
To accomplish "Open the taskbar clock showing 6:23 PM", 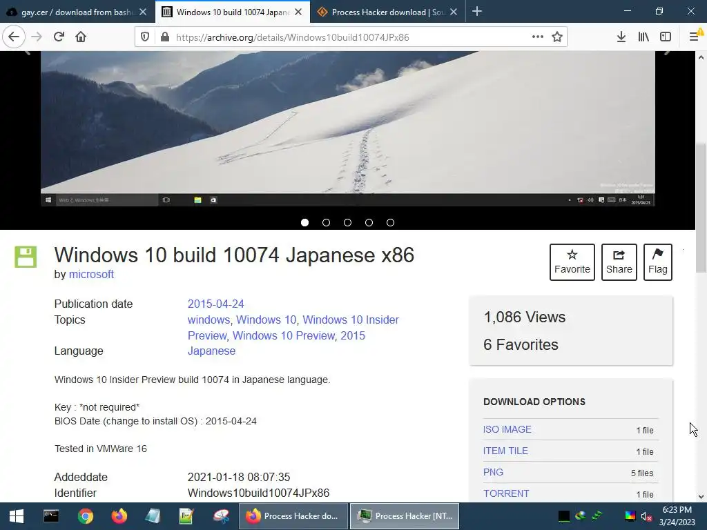I will [x=677, y=516].
